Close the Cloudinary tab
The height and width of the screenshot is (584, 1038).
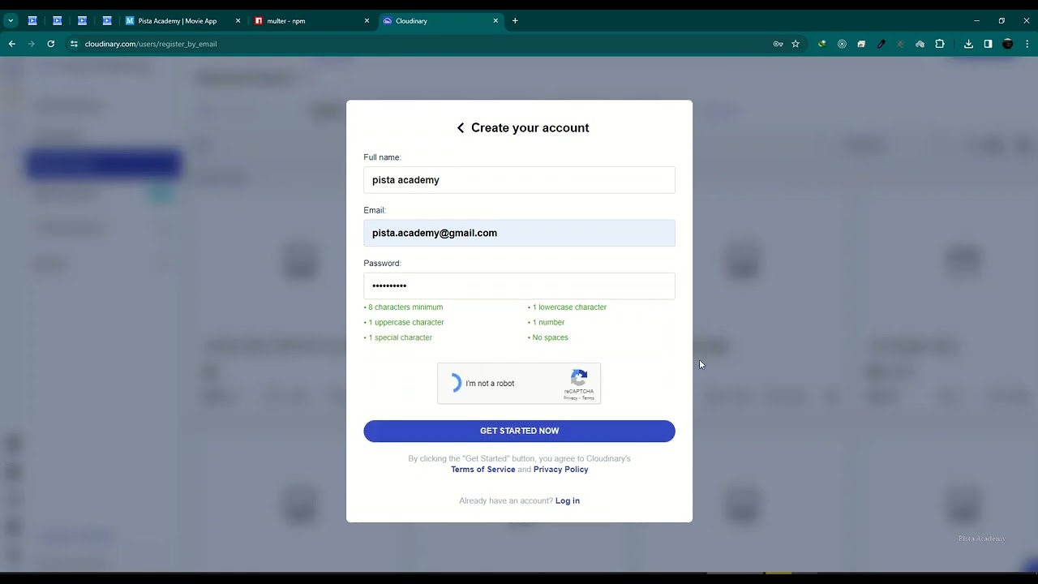pyautogui.click(x=495, y=21)
